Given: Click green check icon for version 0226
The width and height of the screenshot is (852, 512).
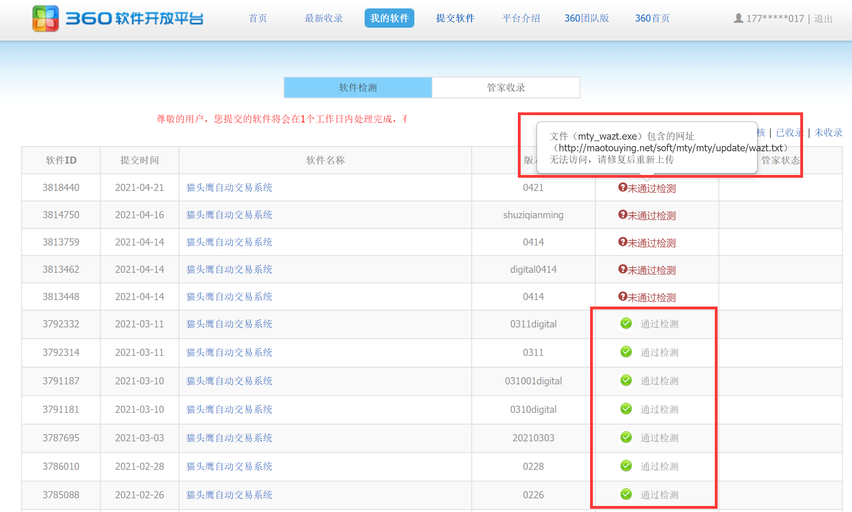Looking at the screenshot, I should click(626, 494).
